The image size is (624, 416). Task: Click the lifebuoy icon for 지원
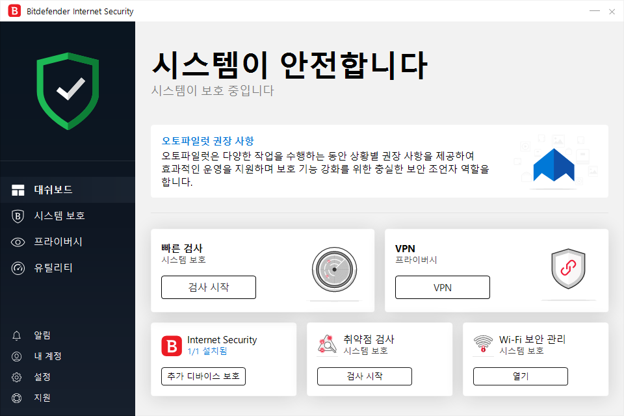[x=17, y=398]
